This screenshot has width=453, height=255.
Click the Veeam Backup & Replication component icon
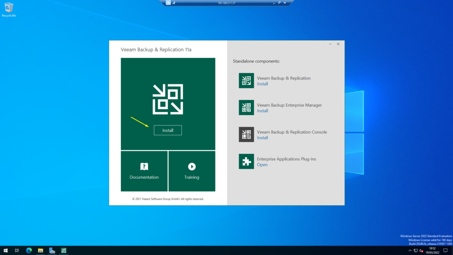click(246, 81)
